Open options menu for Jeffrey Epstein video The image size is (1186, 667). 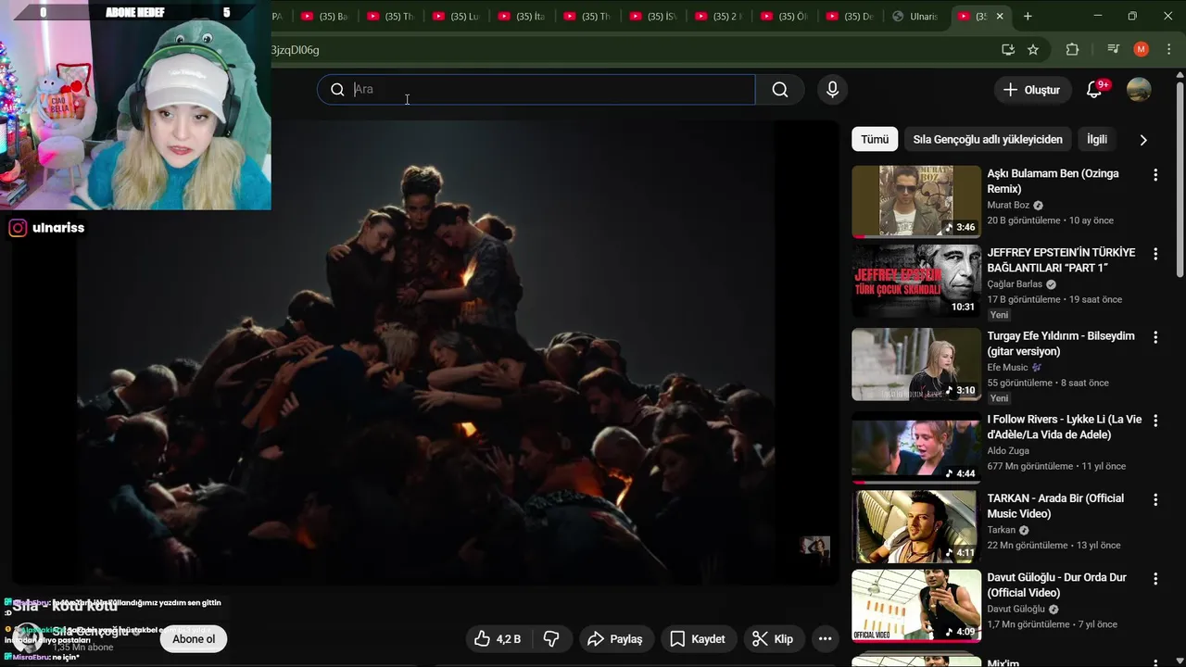(x=1154, y=254)
